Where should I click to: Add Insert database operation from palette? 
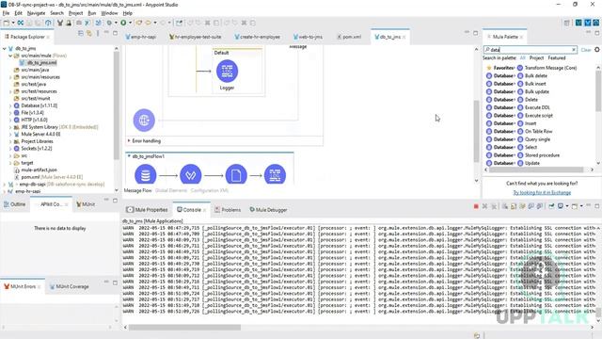tap(531, 123)
